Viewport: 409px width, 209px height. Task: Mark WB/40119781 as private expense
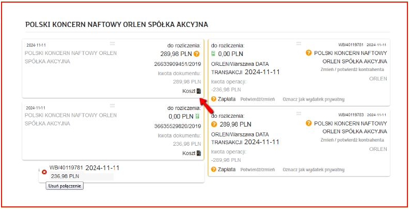[313, 99]
